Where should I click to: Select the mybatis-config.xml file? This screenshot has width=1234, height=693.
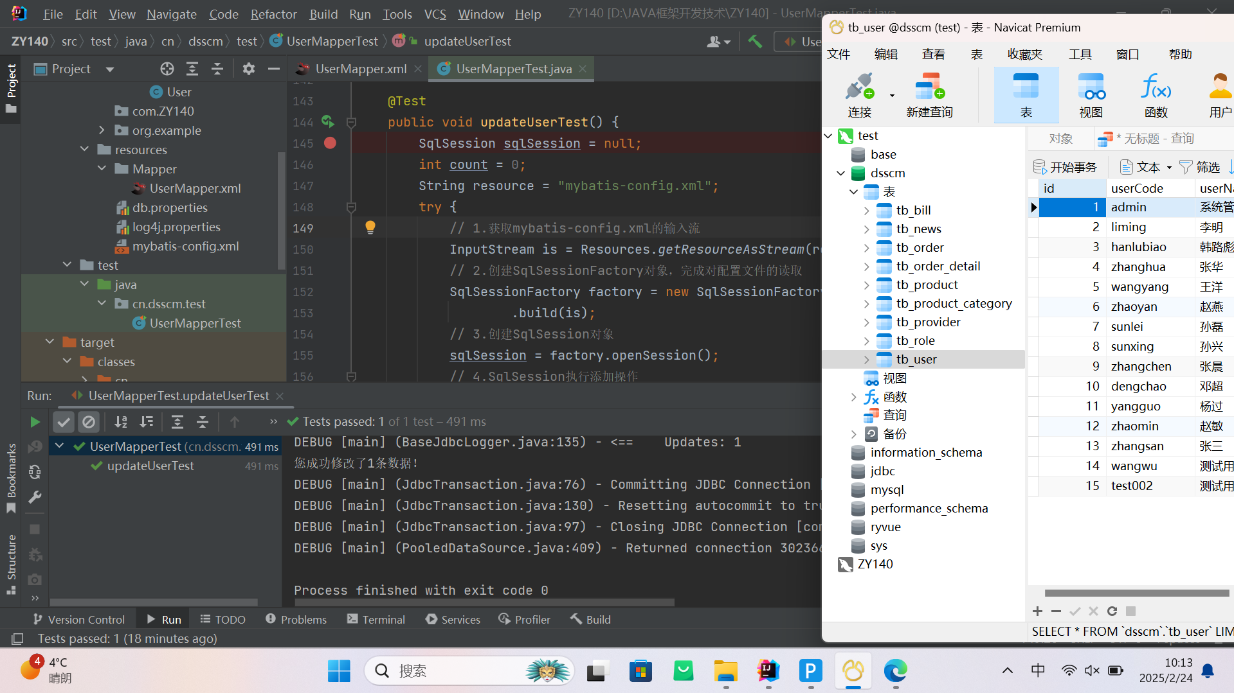185,246
